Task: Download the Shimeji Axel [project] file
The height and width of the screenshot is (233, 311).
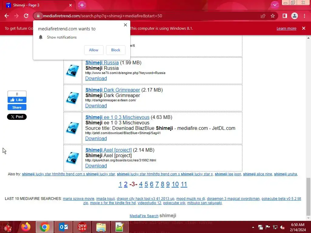Action: coord(96,166)
